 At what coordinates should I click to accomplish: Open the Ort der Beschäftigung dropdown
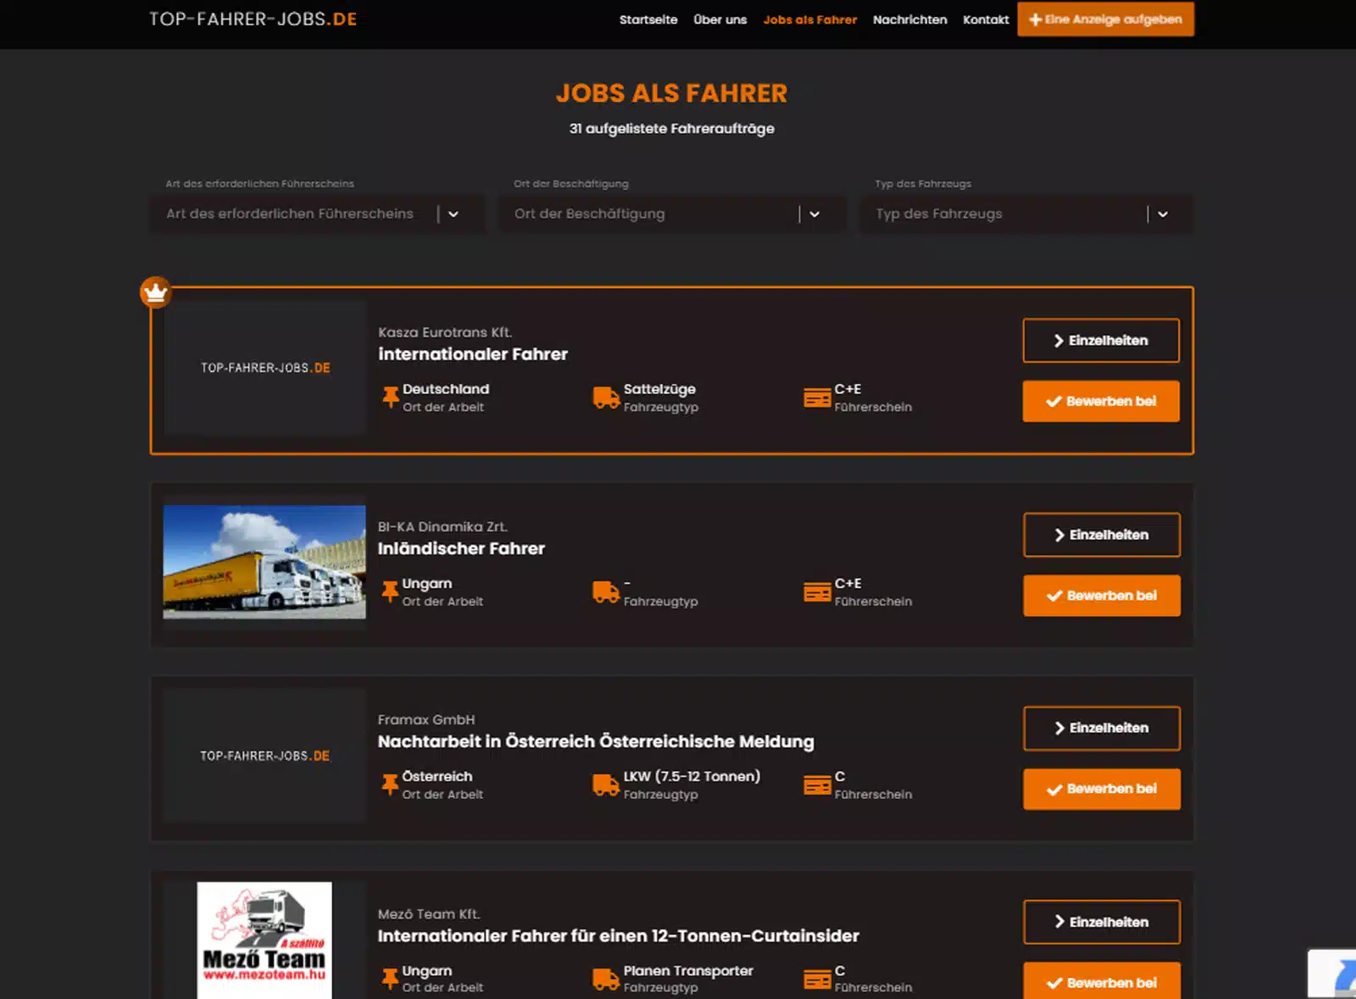tap(672, 214)
